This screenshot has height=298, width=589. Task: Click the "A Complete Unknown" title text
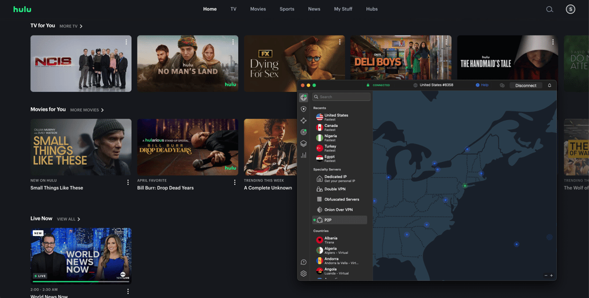[x=268, y=188]
